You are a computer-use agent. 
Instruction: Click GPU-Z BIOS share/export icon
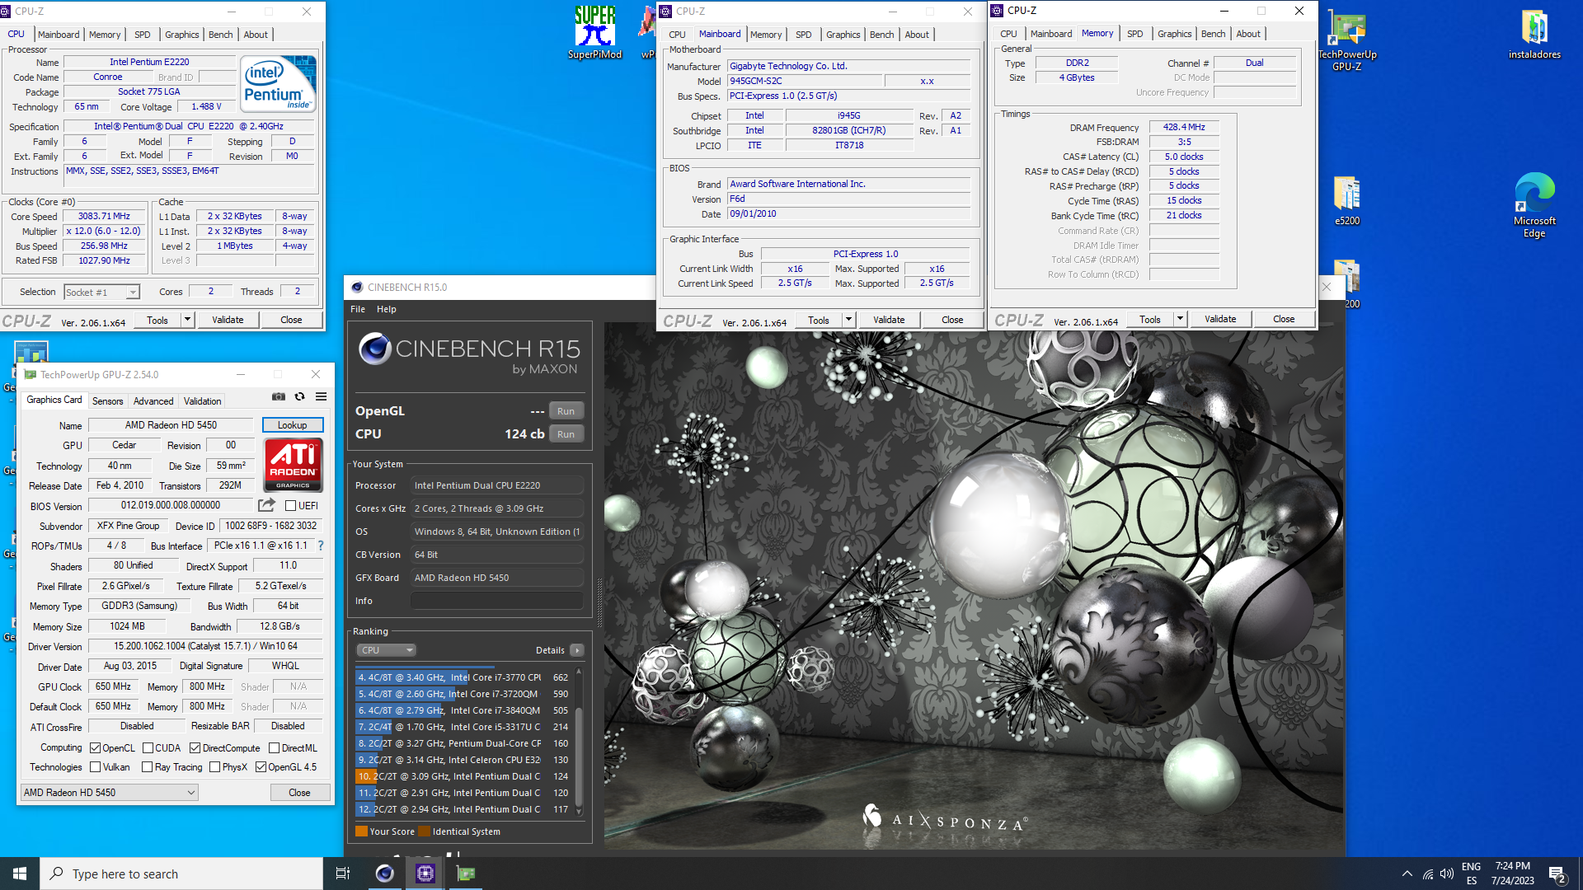pyautogui.click(x=266, y=505)
